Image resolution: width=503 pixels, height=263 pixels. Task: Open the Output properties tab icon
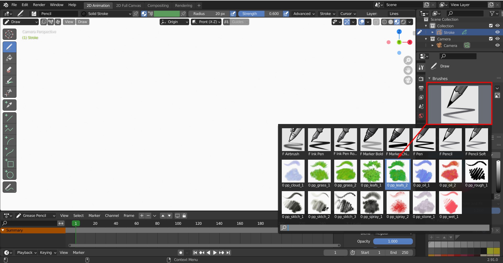coord(421,88)
